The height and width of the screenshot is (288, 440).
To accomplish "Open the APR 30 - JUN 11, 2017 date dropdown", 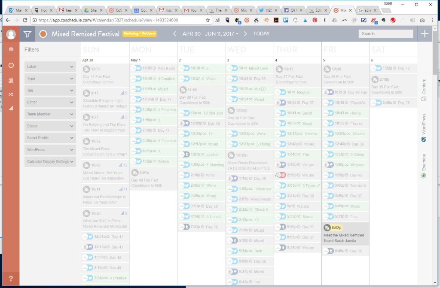I will point(210,34).
